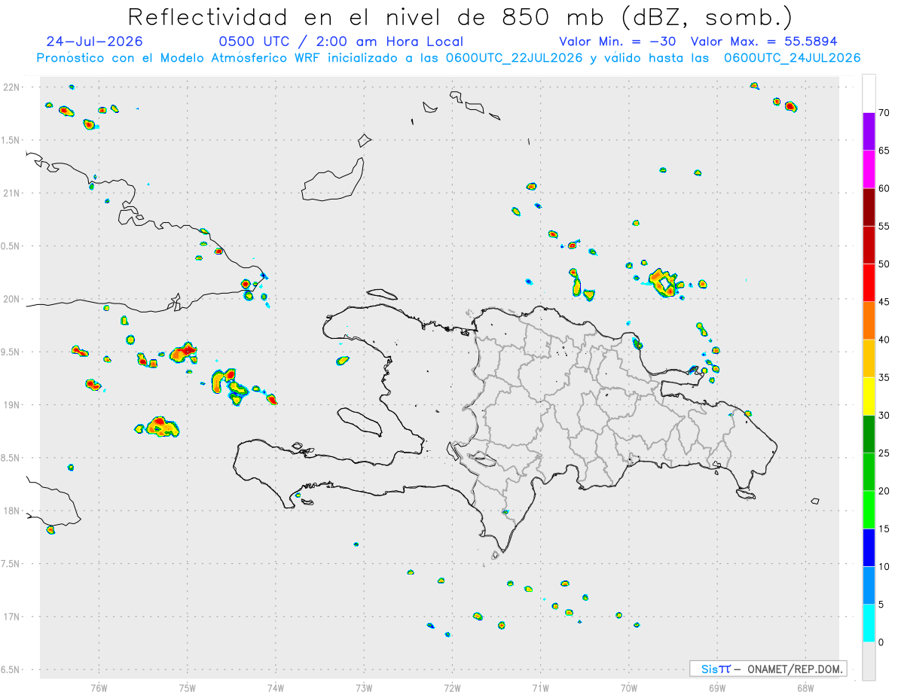This screenshot has width=904, height=698.
Task: Click the colorbar value label '70'
Action: (x=884, y=113)
